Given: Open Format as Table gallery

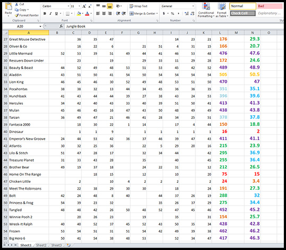Looking at the screenshot, I should [x=222, y=10].
